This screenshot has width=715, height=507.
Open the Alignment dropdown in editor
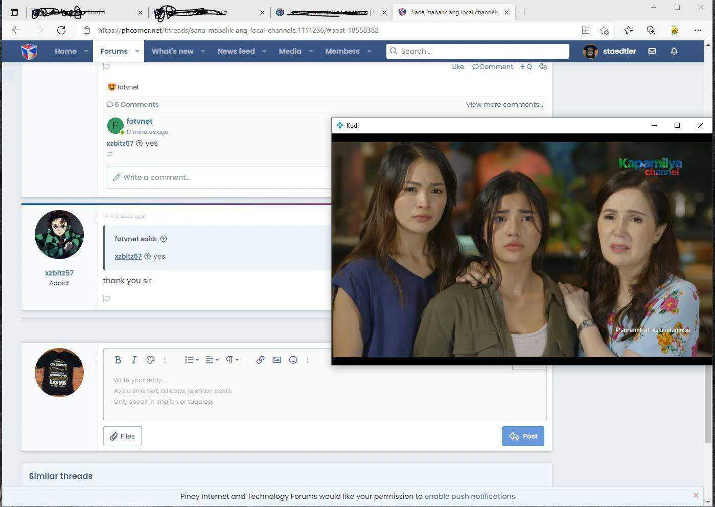212,360
